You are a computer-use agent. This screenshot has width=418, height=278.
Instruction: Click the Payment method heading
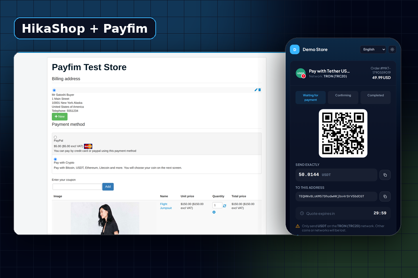(68, 124)
